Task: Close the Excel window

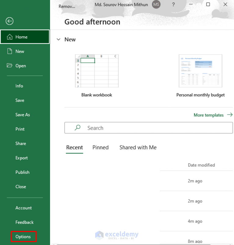Action: [225, 4]
